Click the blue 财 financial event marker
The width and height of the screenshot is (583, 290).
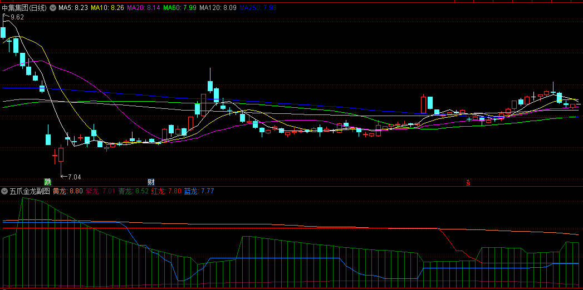click(x=151, y=182)
